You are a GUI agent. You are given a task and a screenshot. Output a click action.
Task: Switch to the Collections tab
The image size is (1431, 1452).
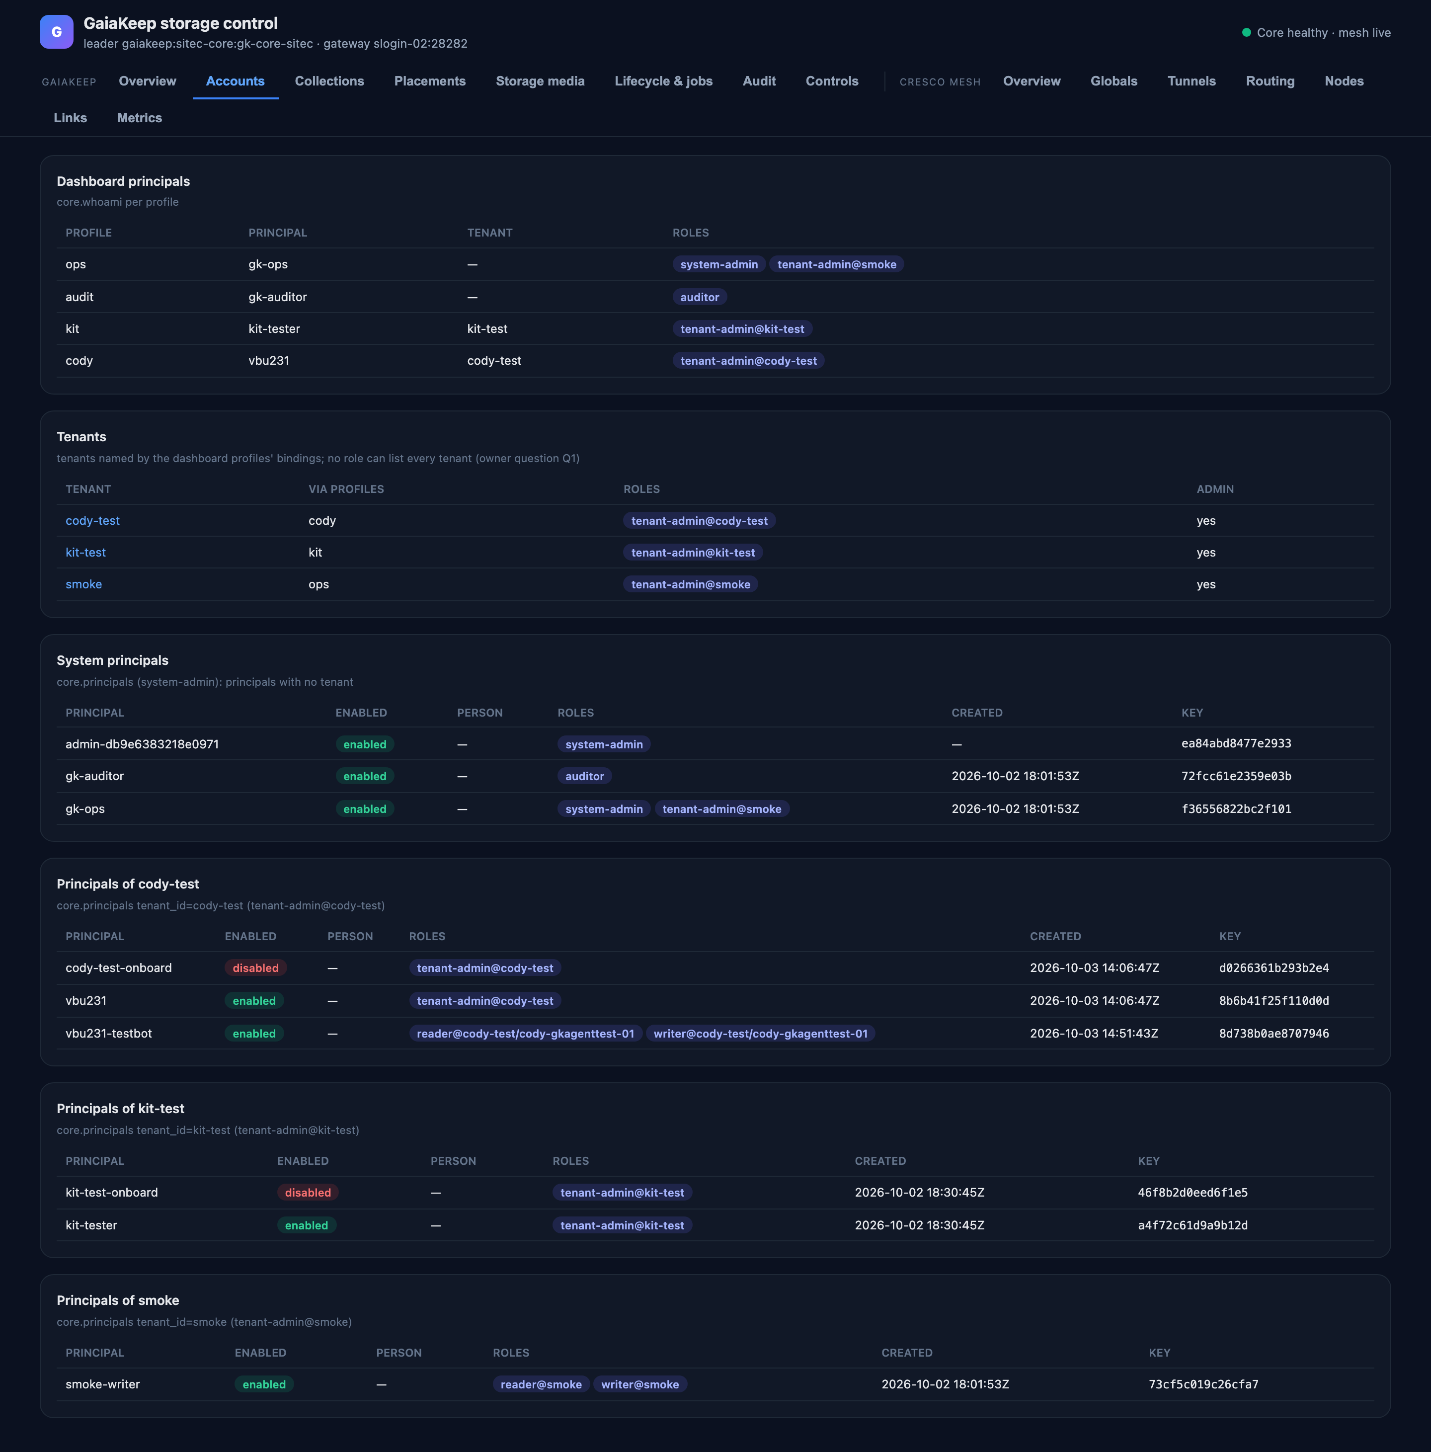(x=329, y=81)
